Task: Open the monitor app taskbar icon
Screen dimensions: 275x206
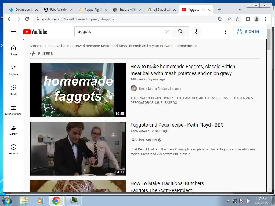Action: tap(74, 201)
